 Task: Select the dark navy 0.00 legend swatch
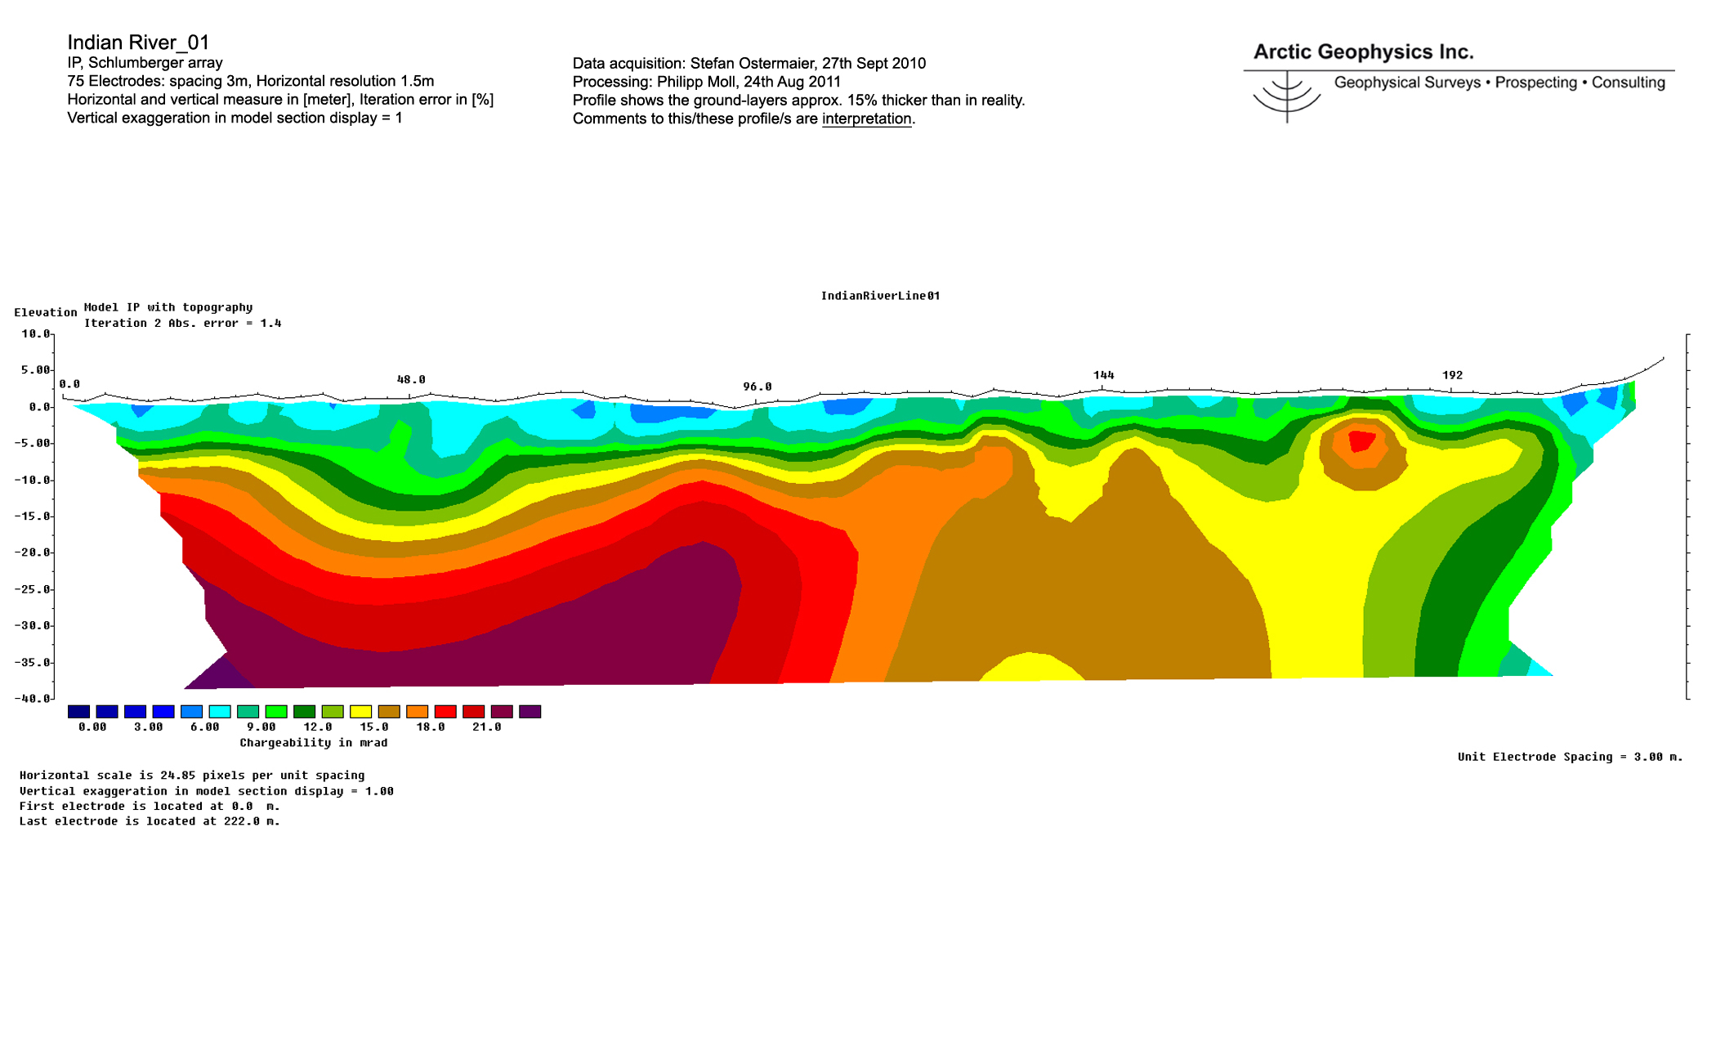coord(79,712)
